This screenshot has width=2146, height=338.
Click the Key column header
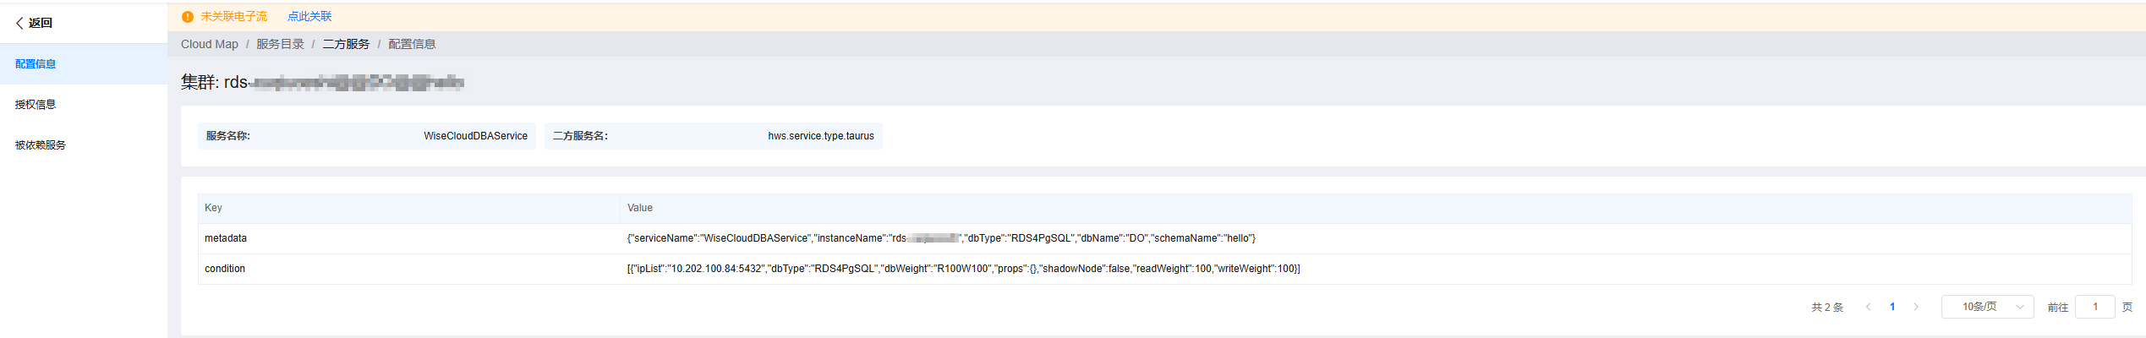(x=213, y=208)
